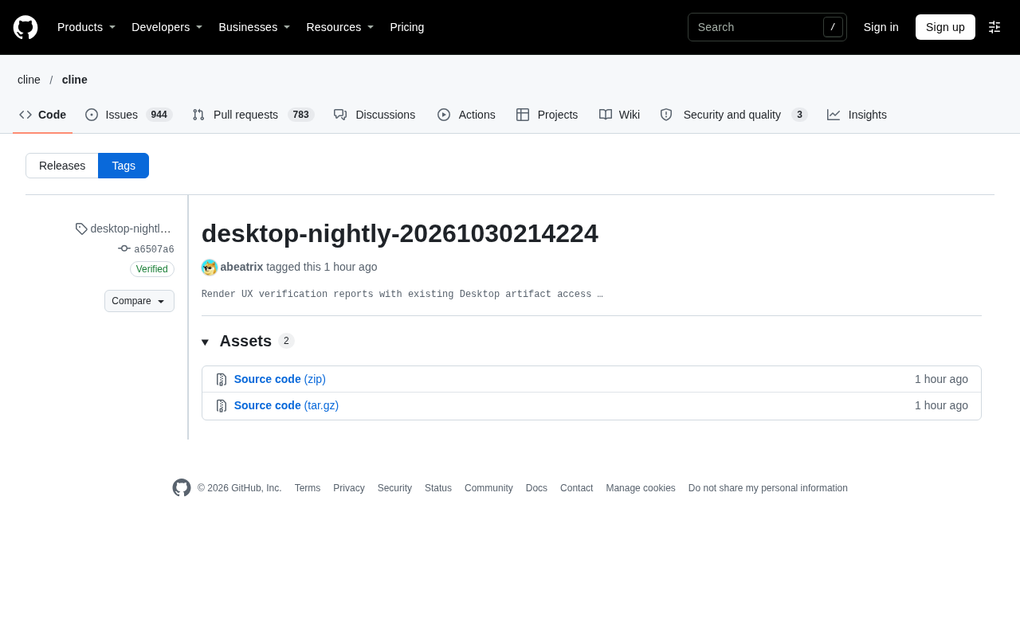Open the Privacy footer link
Image resolution: width=1020 pixels, height=637 pixels.
[x=349, y=488]
